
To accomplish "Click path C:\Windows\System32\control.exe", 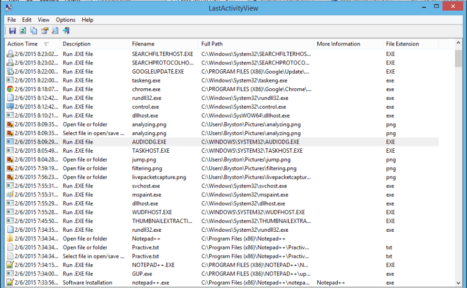I will (x=244, y=107).
